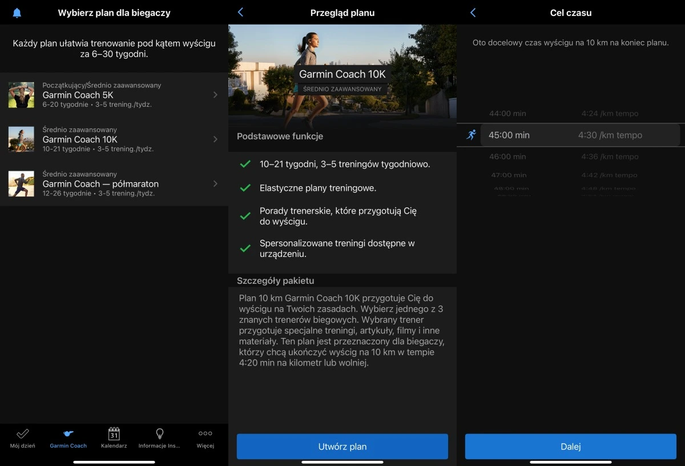Image resolution: width=685 pixels, height=466 pixels.
Task: Select the 44:00 min race time
Action: (571, 113)
